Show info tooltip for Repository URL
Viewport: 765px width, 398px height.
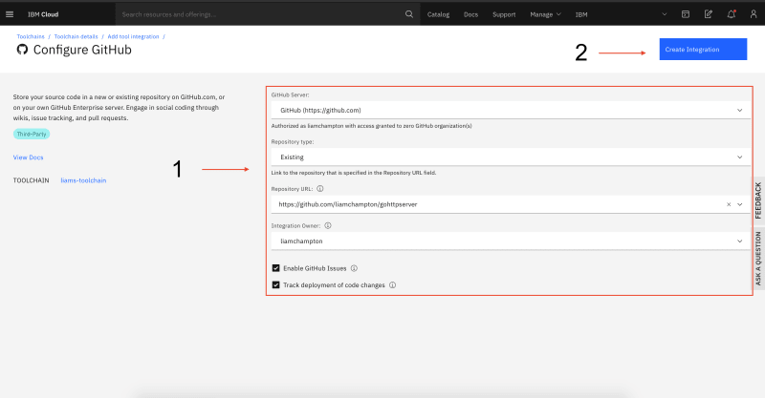click(320, 189)
